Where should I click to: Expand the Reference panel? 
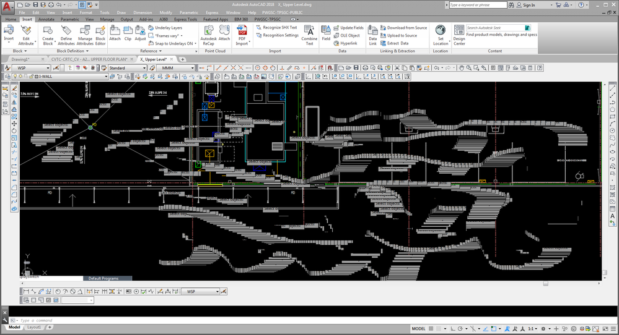click(151, 51)
